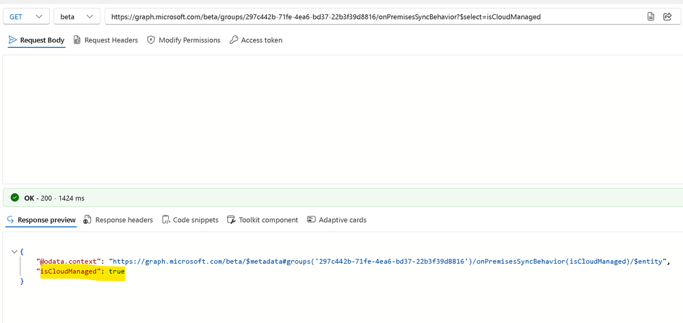Click the share query icon
The width and height of the screenshot is (683, 323).
pyautogui.click(x=667, y=16)
